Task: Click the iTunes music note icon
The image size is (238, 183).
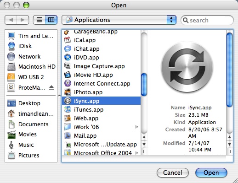Action: pos(67,109)
